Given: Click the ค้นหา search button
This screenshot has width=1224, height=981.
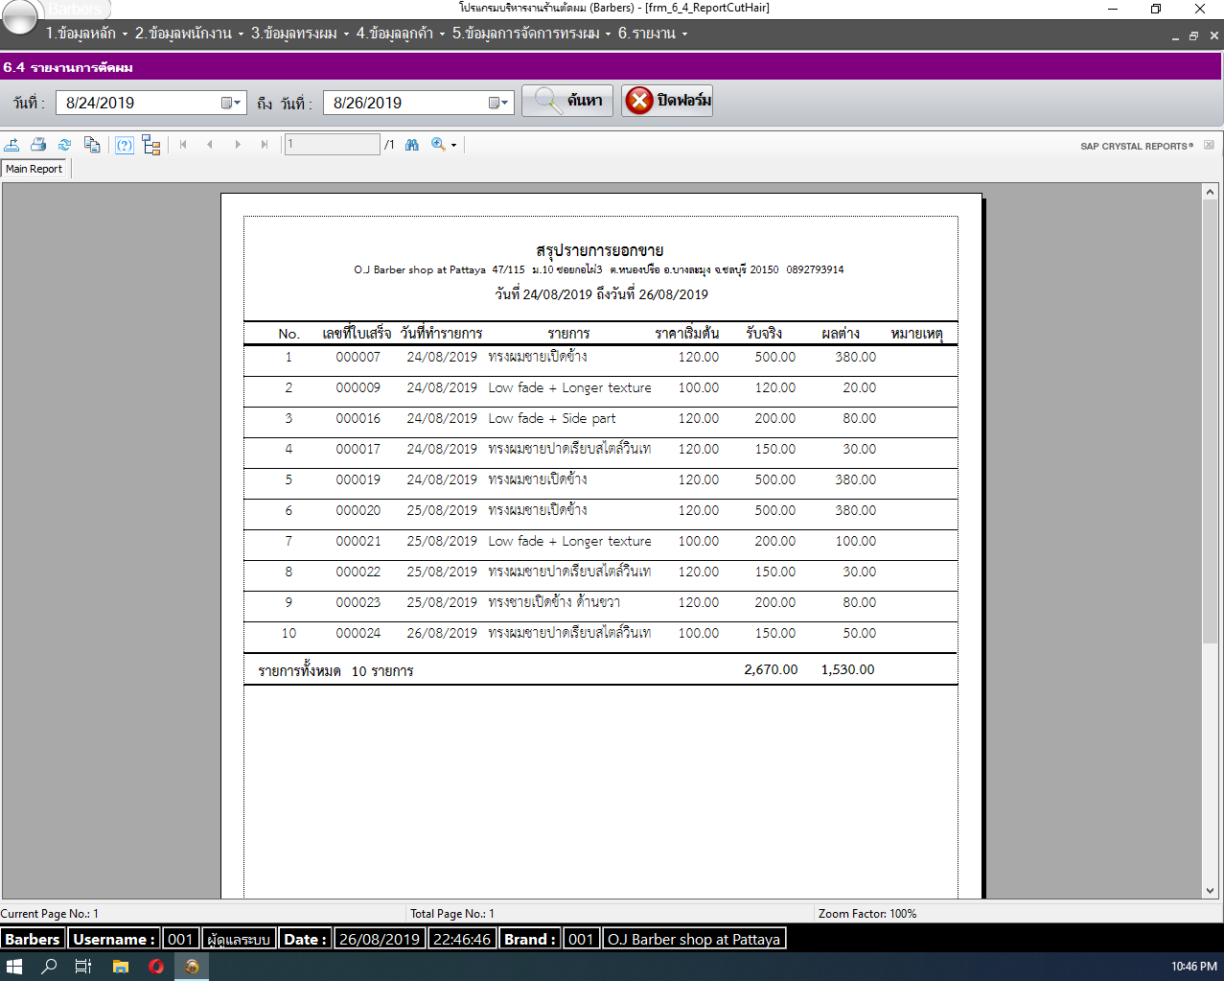Looking at the screenshot, I should point(567,101).
